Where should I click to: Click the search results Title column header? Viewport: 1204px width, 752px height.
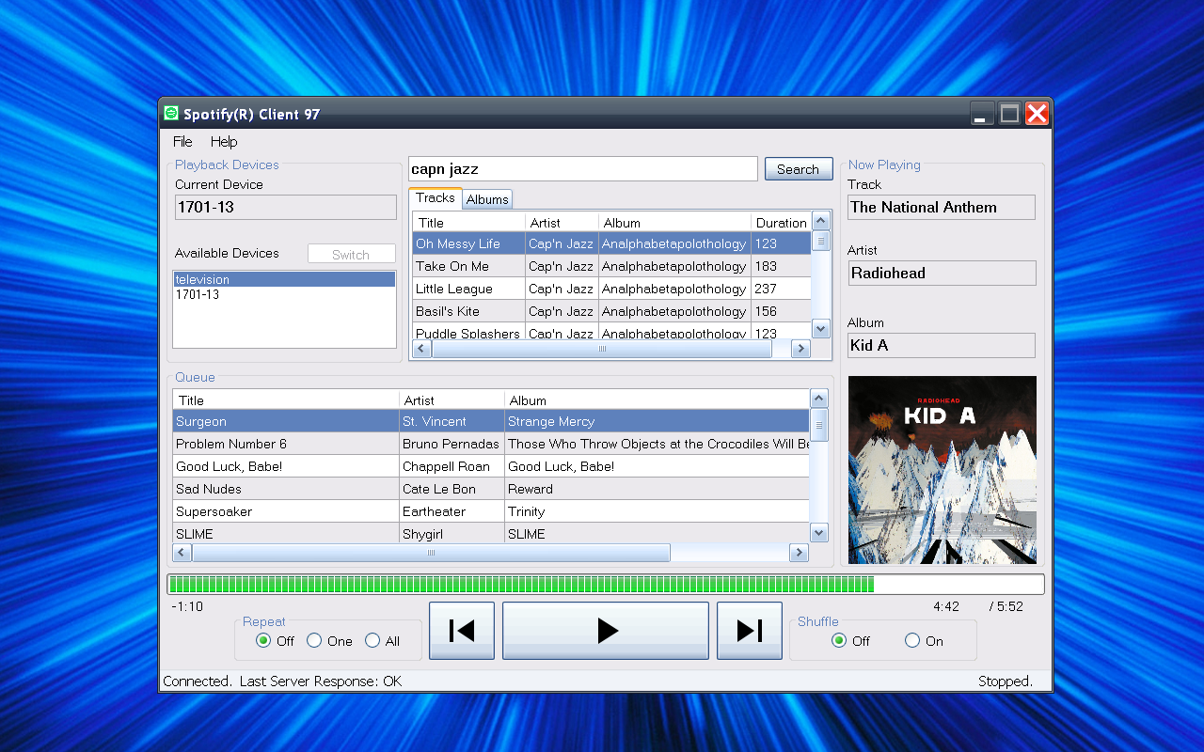tap(468, 223)
